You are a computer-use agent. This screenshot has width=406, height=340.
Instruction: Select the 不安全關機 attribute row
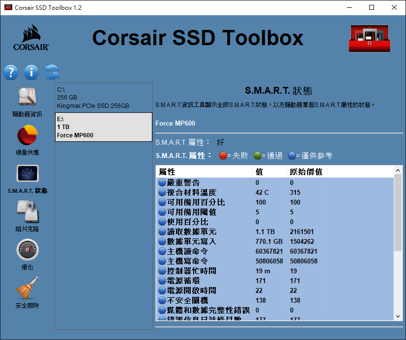point(275,300)
